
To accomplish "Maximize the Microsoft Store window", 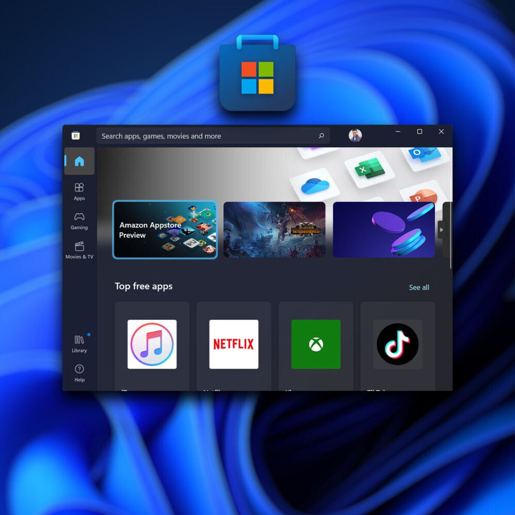I will 420,132.
